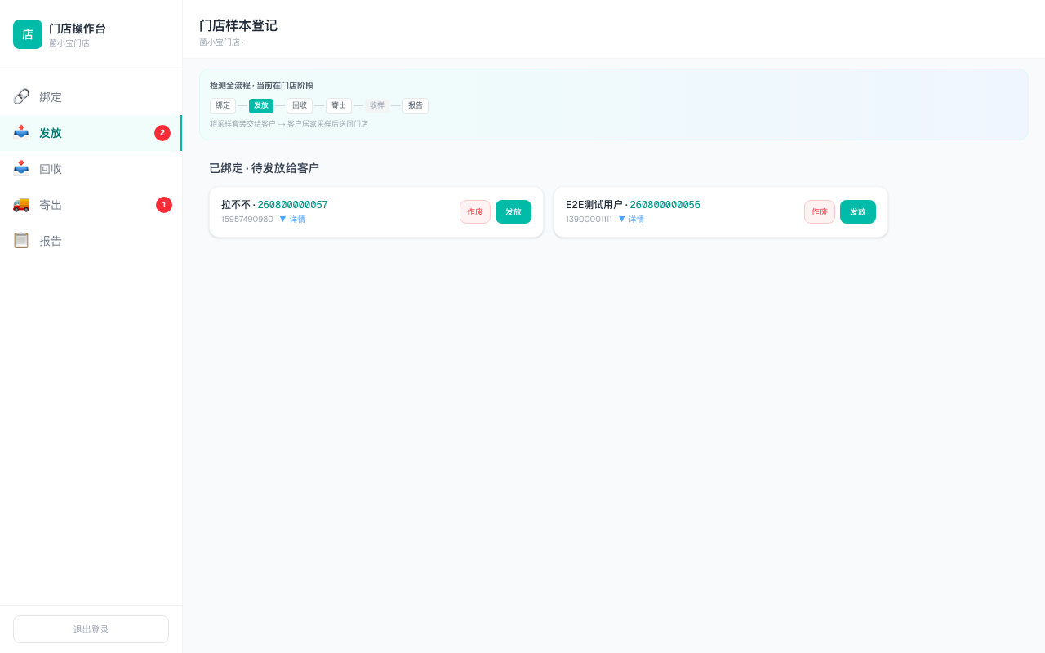The width and height of the screenshot is (1045, 653).
Task: Click 作废 button for kit 260800000056
Action: point(820,212)
